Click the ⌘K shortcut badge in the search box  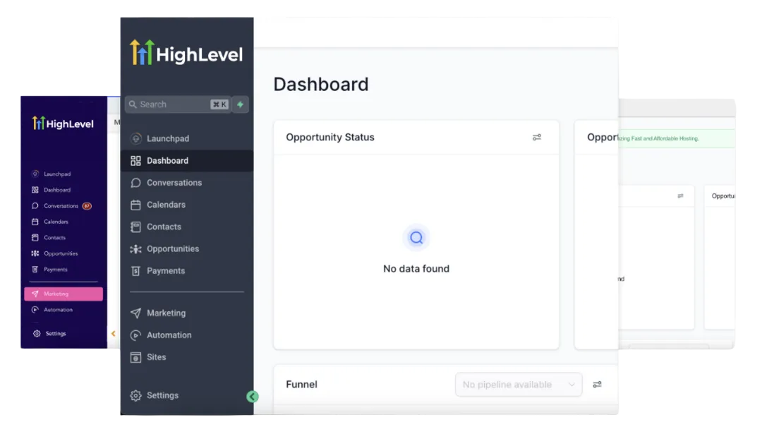pyautogui.click(x=219, y=104)
